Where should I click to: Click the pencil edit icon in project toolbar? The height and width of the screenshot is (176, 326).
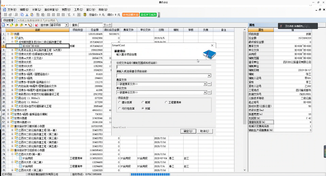(x=30, y=25)
